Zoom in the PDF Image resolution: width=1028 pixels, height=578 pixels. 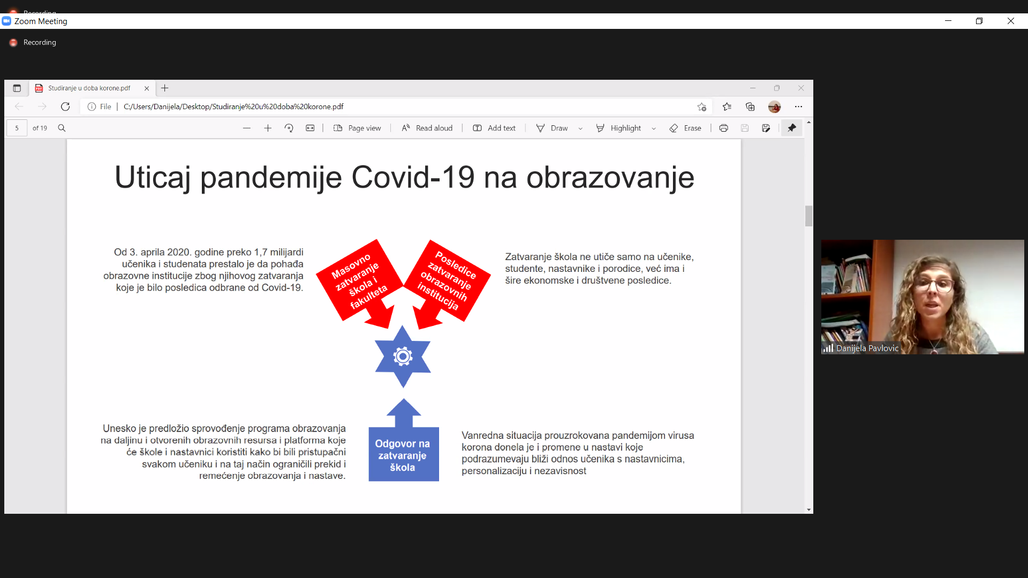(268, 128)
